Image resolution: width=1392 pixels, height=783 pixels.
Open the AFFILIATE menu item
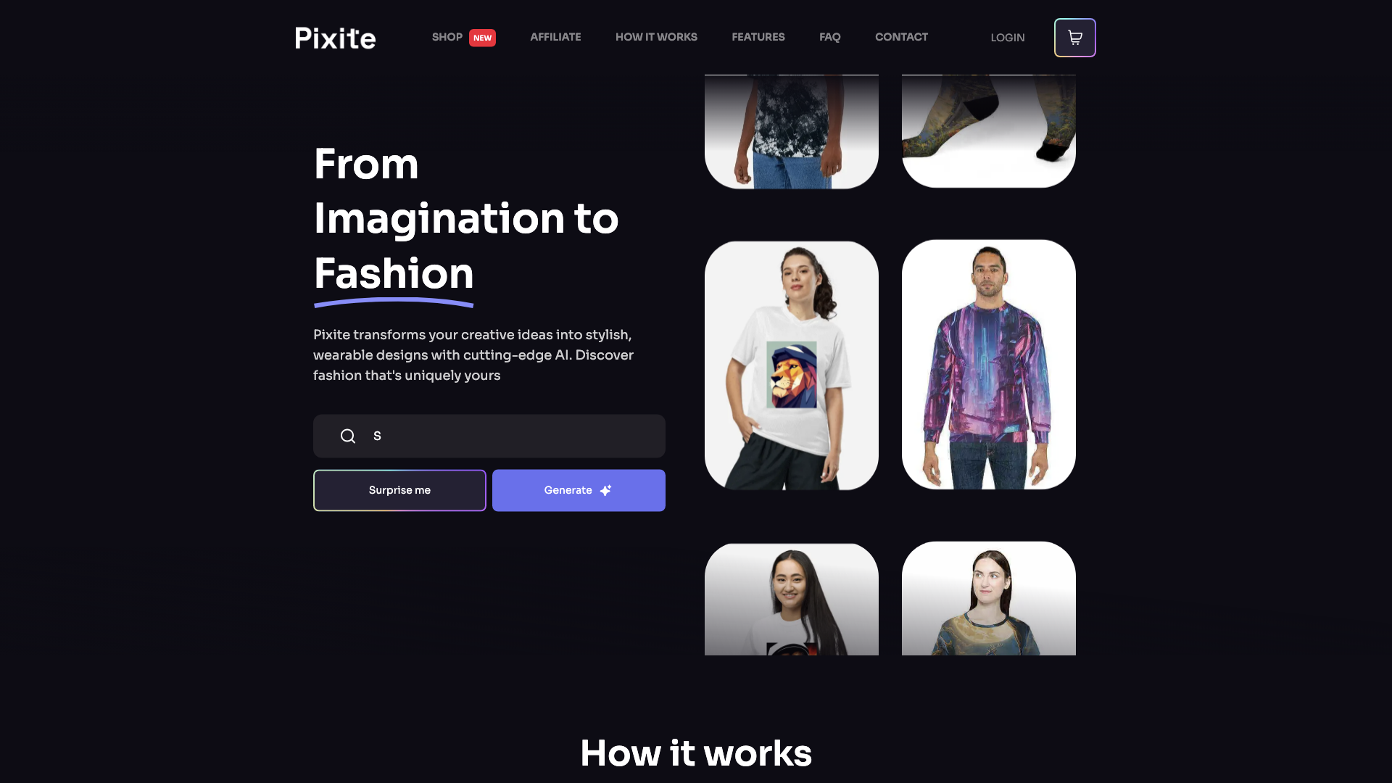point(555,37)
